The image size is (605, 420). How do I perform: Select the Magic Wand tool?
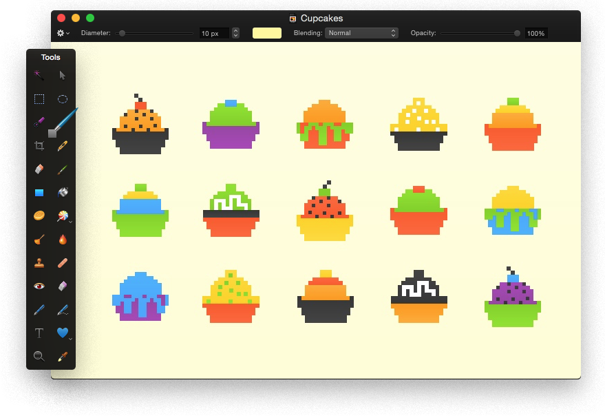point(39,76)
